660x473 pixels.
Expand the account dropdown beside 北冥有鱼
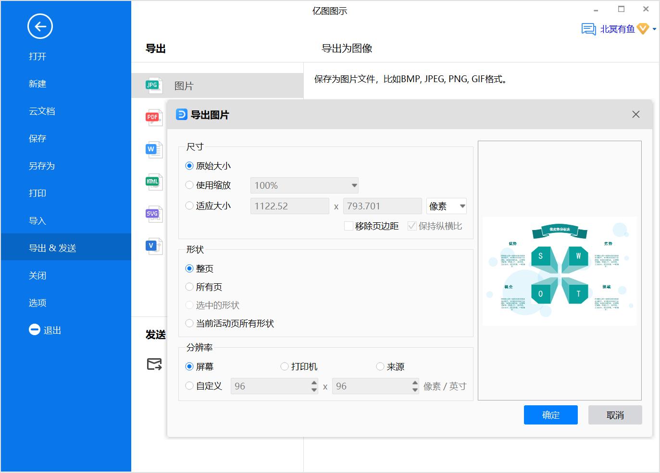tap(654, 29)
